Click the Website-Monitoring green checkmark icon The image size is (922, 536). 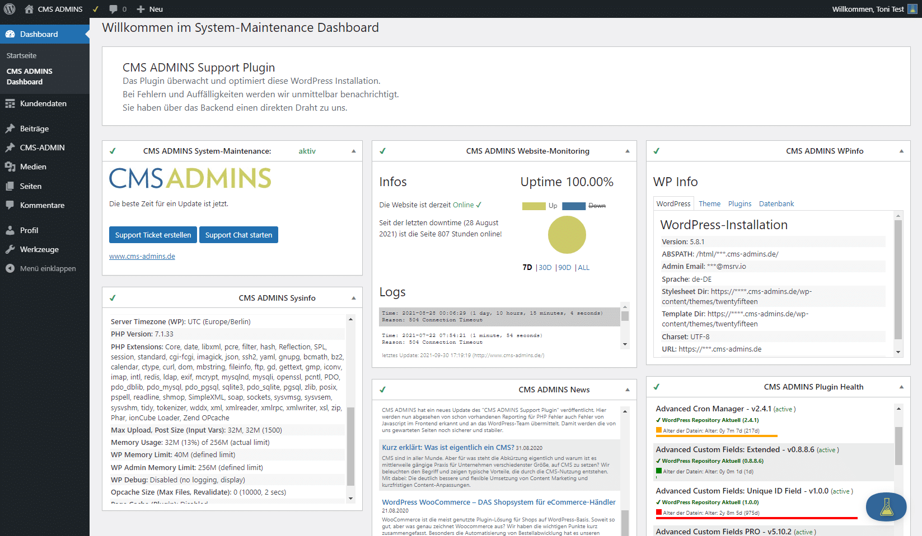click(382, 151)
